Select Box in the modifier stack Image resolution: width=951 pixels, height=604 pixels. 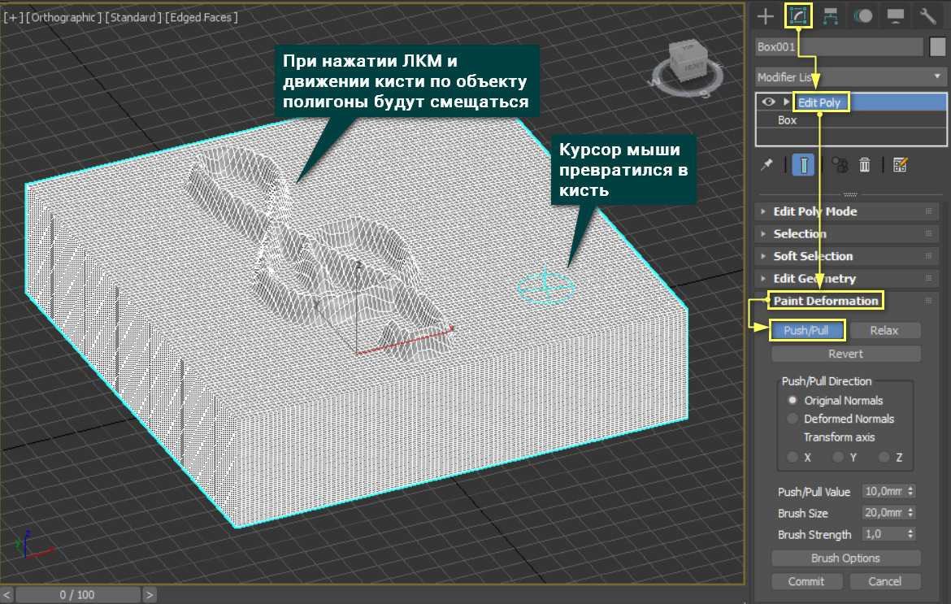click(787, 120)
